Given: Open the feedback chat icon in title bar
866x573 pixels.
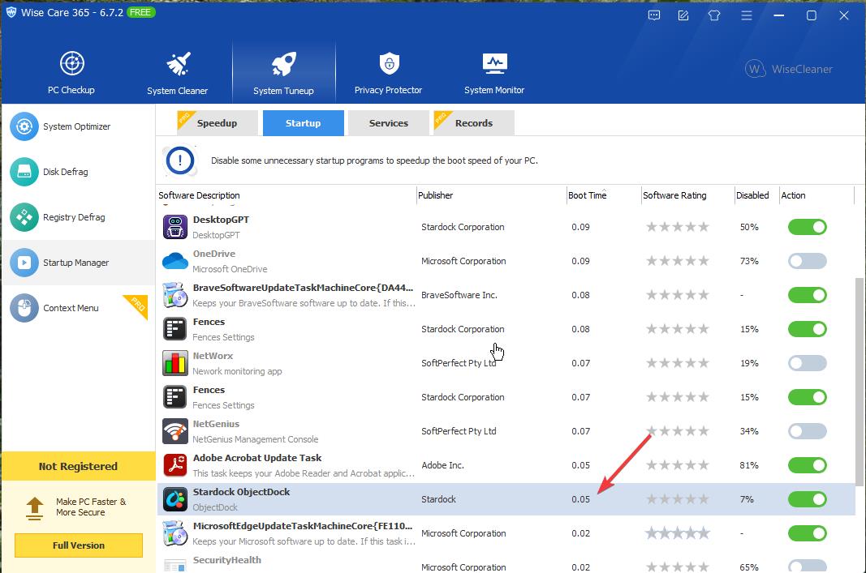Looking at the screenshot, I should coord(654,15).
